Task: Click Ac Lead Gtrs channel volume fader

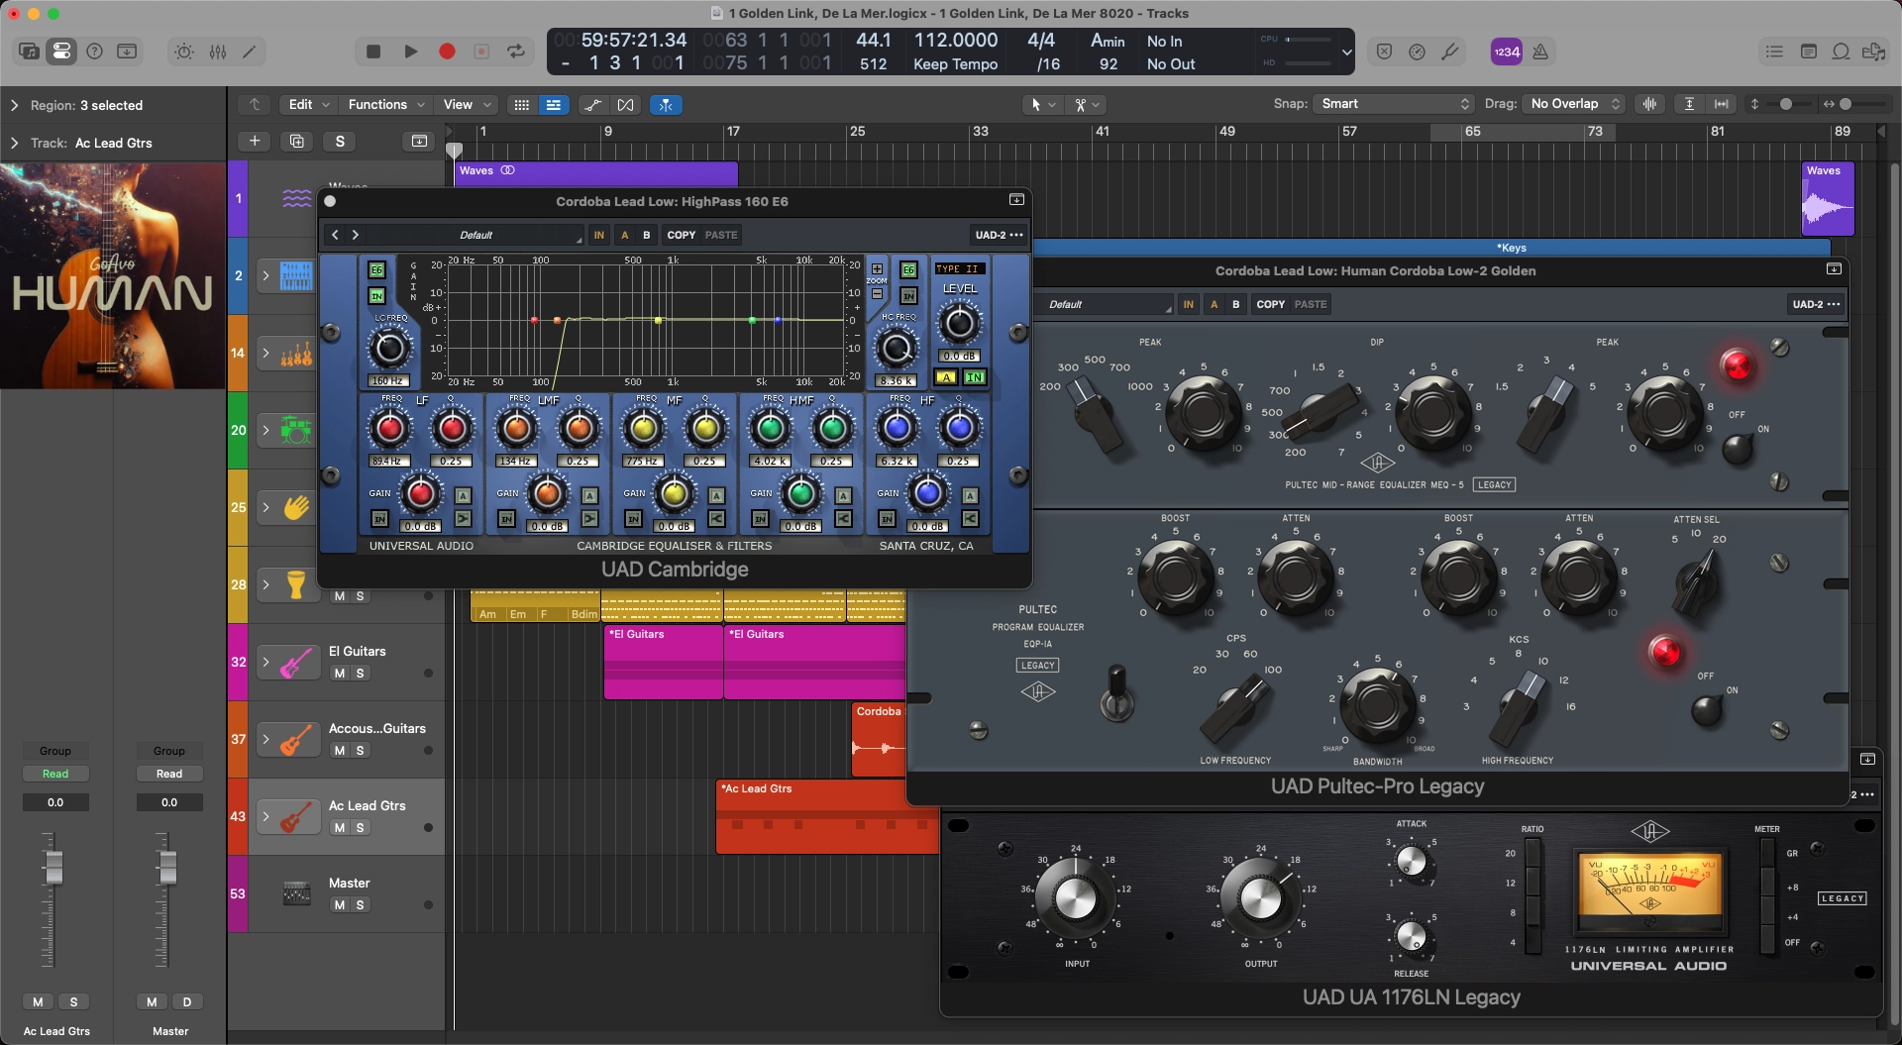Action: (53, 868)
